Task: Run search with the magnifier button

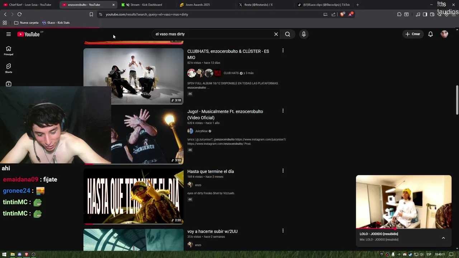Action: [288, 34]
